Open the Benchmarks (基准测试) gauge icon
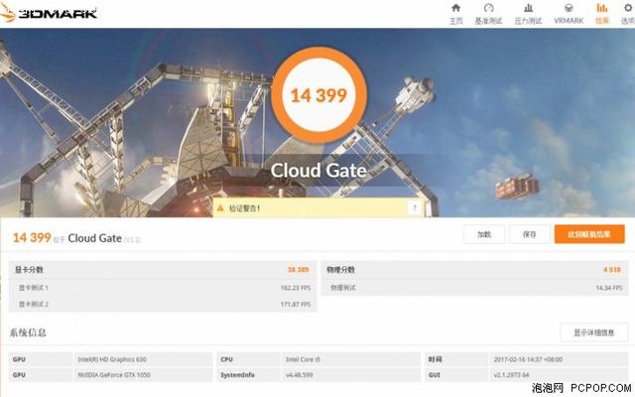 (x=488, y=8)
